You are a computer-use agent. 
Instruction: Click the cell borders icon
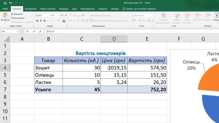click(x=51, y=21)
